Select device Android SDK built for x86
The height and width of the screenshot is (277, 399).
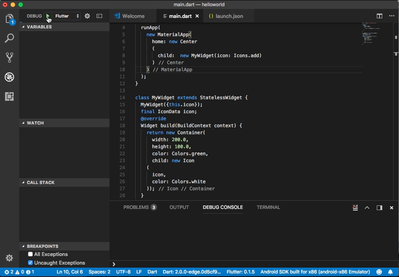coord(315,272)
